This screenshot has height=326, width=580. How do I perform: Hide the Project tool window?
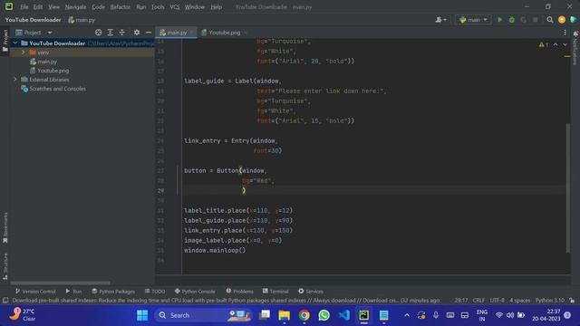click(x=149, y=33)
